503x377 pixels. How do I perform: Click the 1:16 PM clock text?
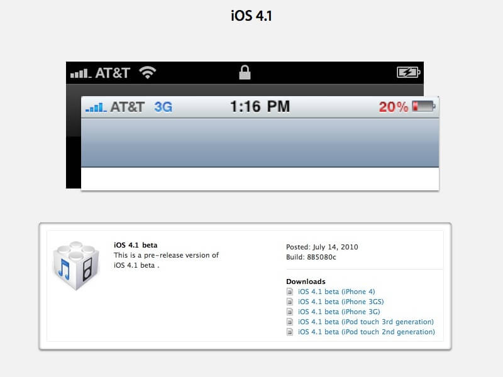(260, 107)
